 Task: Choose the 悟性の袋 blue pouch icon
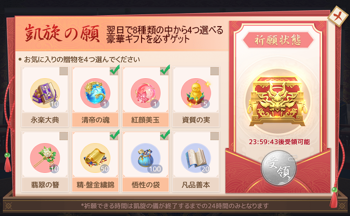145,158
